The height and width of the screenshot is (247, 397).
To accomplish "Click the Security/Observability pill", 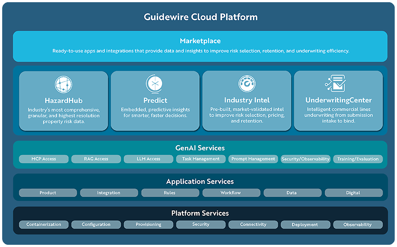I will pyautogui.click(x=305, y=159).
